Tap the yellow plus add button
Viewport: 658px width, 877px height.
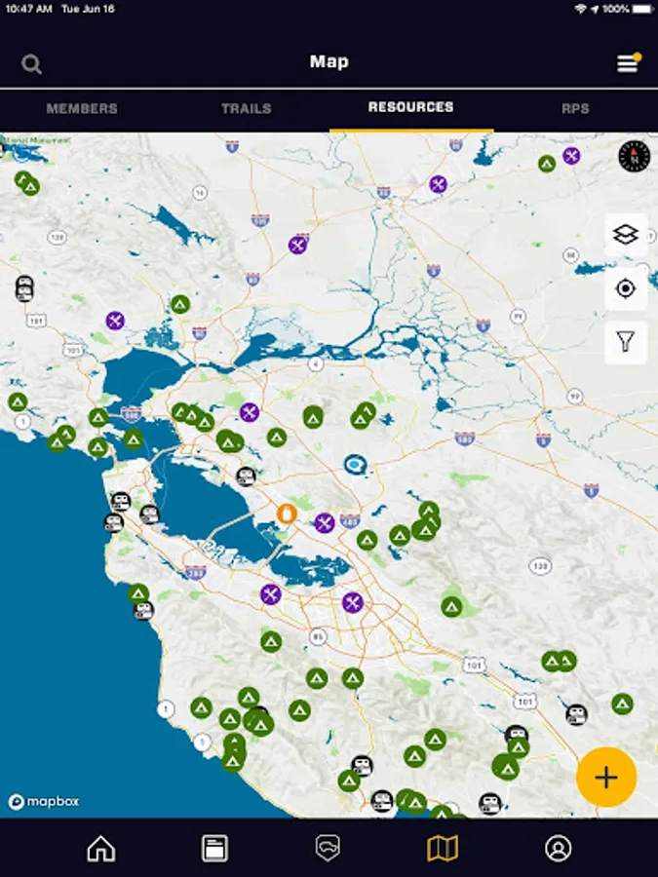(x=606, y=777)
